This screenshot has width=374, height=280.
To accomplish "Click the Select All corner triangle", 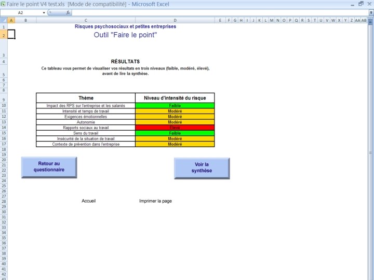I will [x=4, y=20].
